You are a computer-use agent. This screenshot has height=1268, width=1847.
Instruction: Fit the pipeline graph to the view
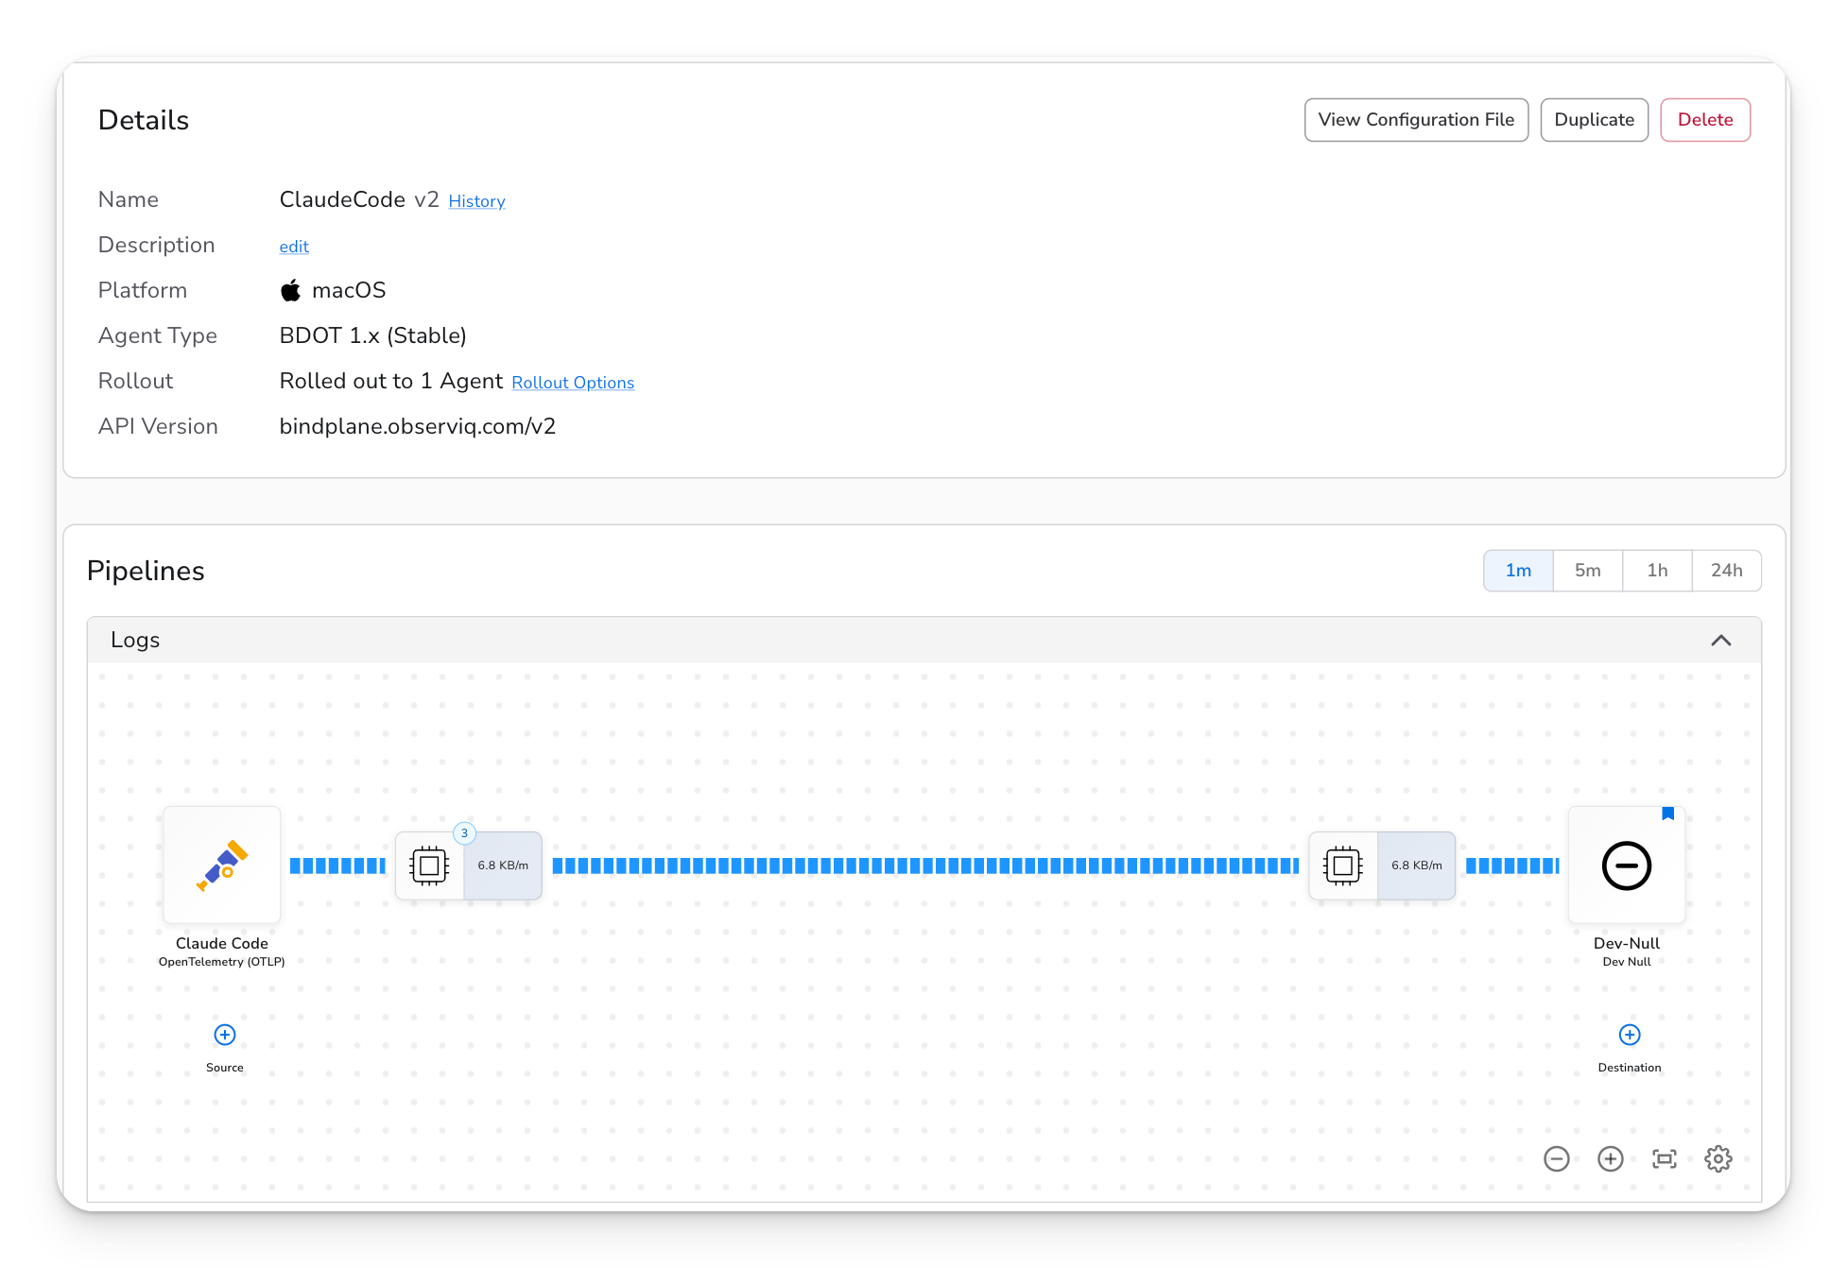point(1665,1158)
